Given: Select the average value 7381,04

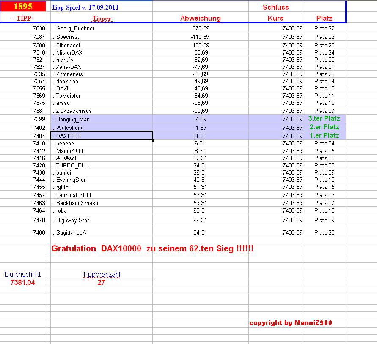Looking at the screenshot, I should [x=22, y=282].
